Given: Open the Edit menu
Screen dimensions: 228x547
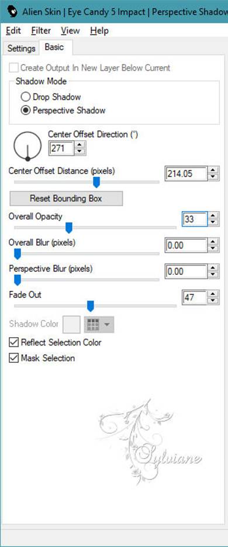Looking at the screenshot, I should point(13,30).
